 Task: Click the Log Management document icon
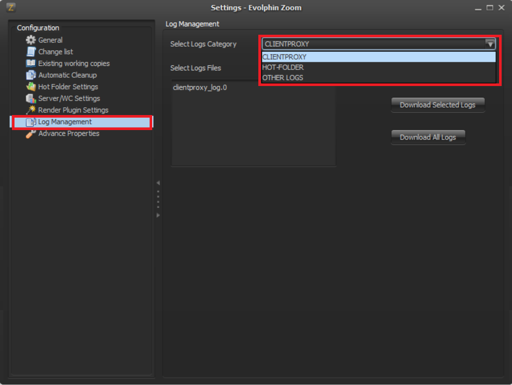[31, 122]
